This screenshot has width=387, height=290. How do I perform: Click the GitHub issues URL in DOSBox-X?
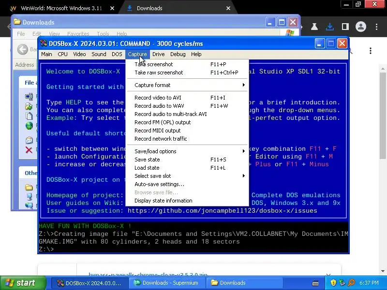[x=222, y=211]
